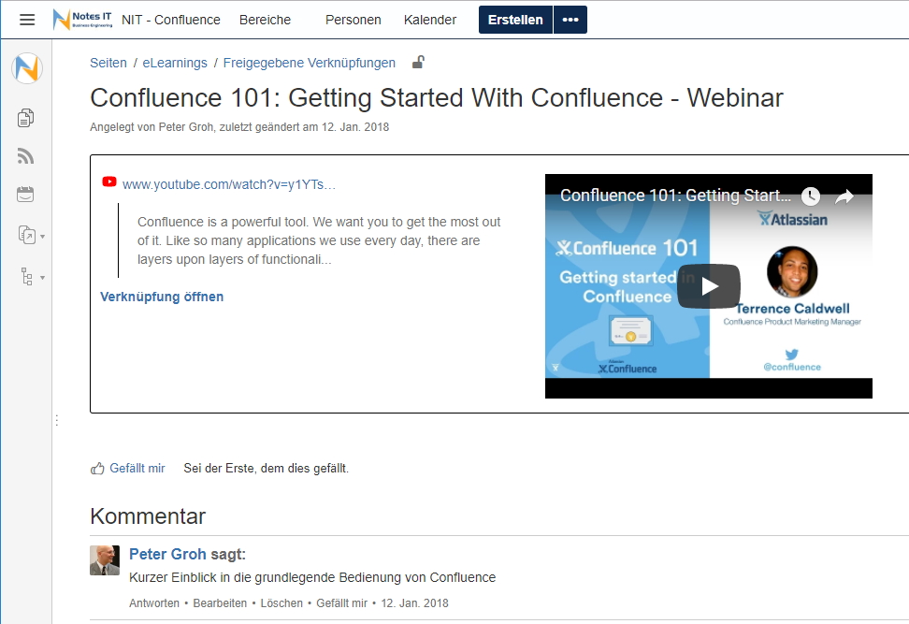Screen dimensions: 909x624
Task: Open the Bereiche menu
Action: click(265, 20)
